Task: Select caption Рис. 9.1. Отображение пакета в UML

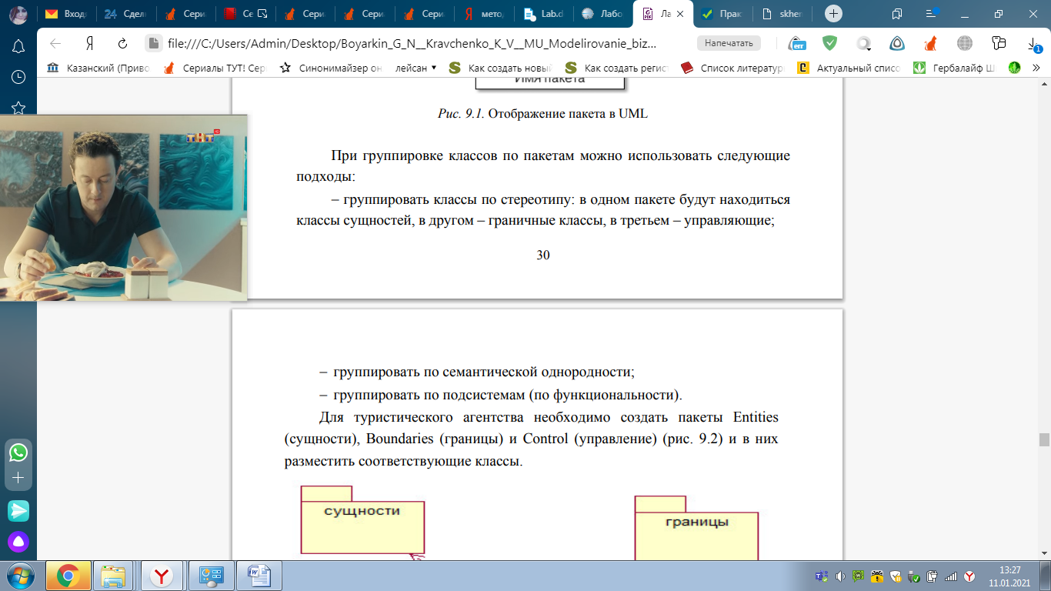Action: coord(542,114)
